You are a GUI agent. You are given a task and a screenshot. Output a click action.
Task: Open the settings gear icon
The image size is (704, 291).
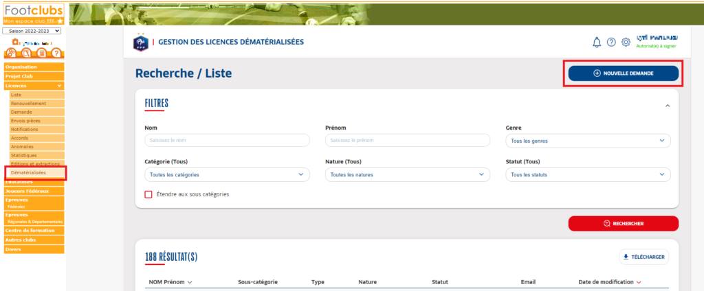tap(626, 42)
